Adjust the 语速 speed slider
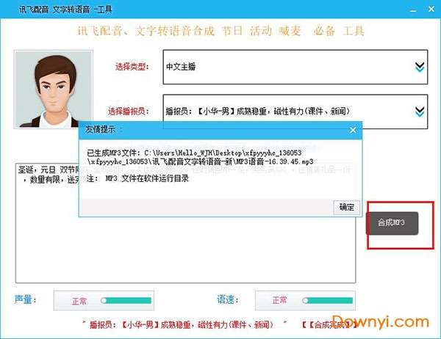The height and width of the screenshot is (339, 441). [x=328, y=301]
